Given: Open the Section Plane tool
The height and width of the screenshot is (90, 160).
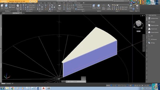Looking at the screenshot, I should pos(59,7).
